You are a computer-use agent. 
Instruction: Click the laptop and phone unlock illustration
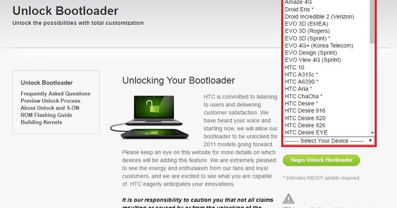(149, 117)
